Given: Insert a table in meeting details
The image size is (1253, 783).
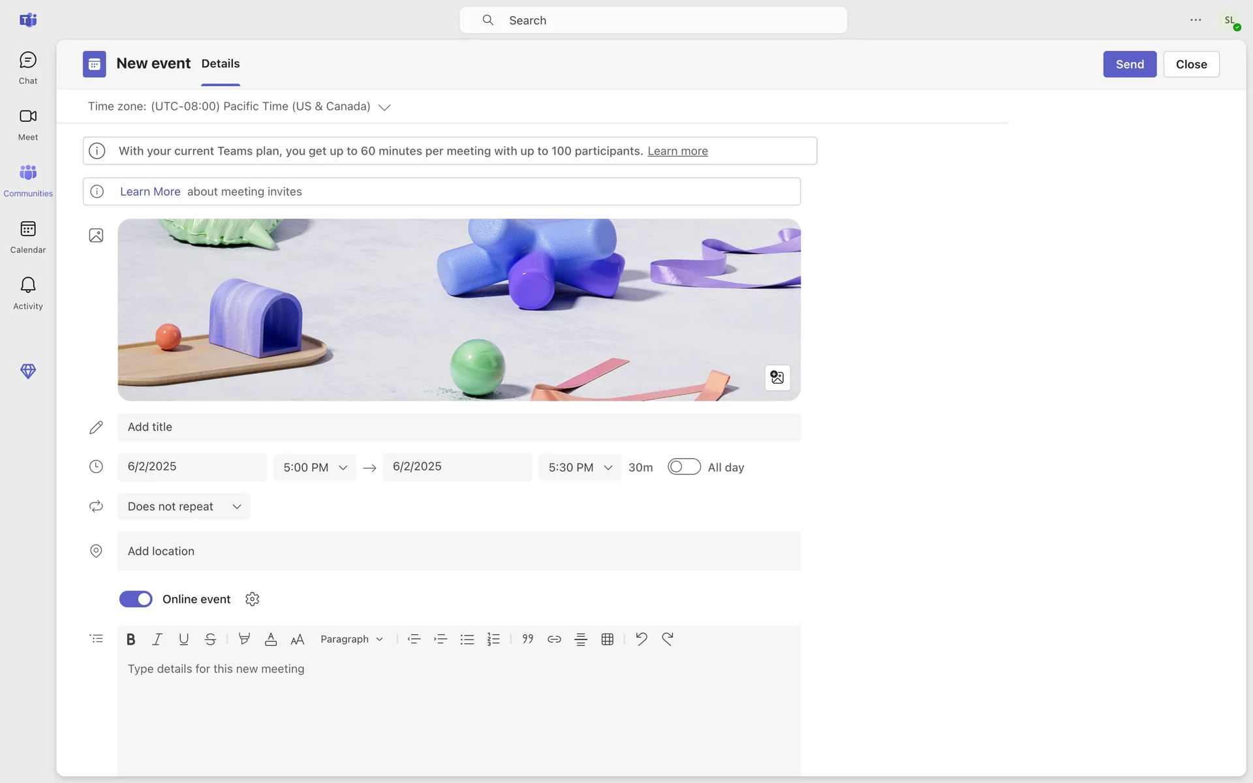Looking at the screenshot, I should point(607,639).
